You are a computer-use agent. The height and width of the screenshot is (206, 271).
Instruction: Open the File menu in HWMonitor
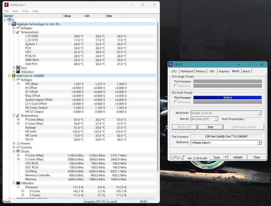[x=6, y=11]
